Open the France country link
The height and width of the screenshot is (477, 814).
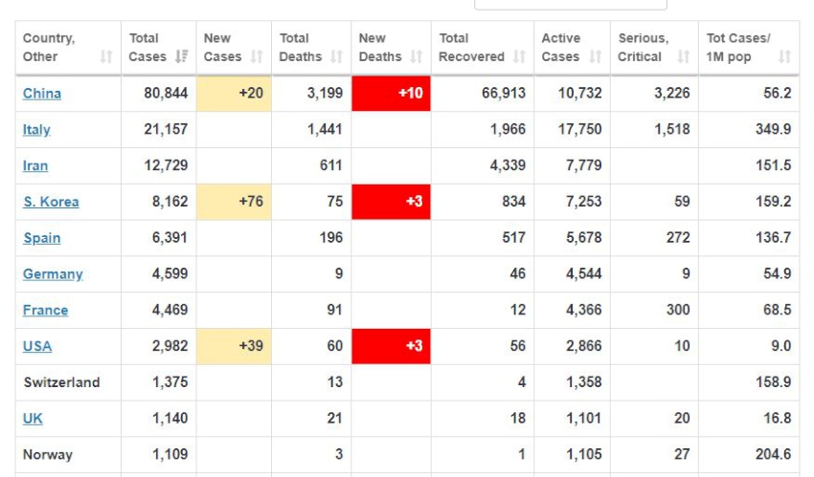[45, 311]
